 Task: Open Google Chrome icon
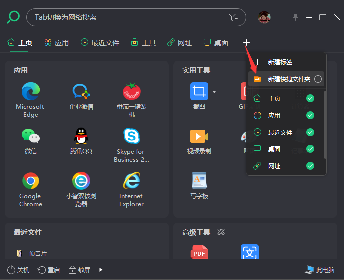31,181
